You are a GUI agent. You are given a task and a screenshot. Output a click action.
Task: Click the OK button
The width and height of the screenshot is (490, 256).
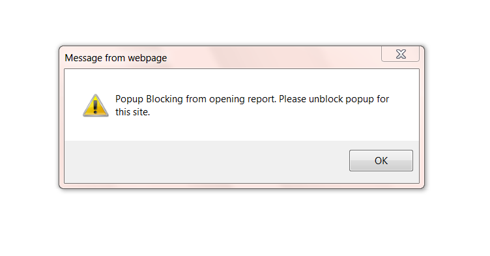381,160
